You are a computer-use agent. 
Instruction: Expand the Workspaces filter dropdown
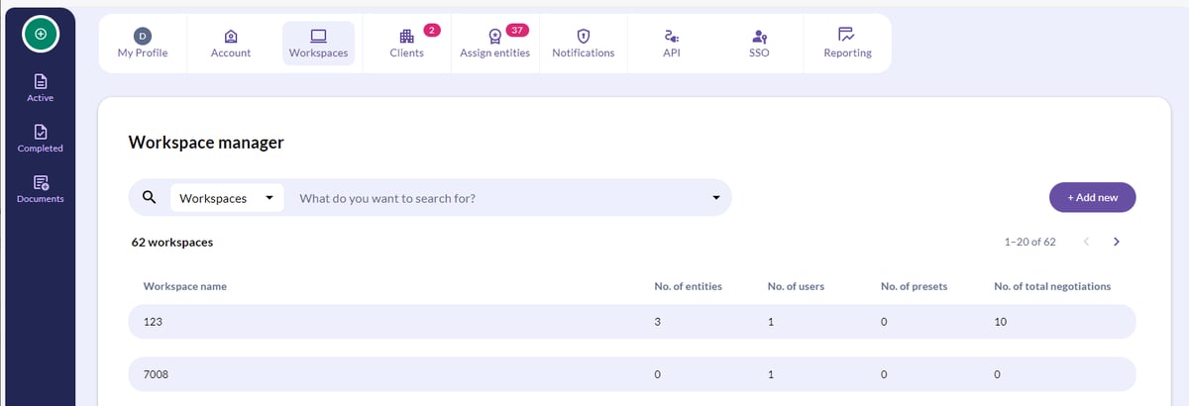click(x=227, y=197)
